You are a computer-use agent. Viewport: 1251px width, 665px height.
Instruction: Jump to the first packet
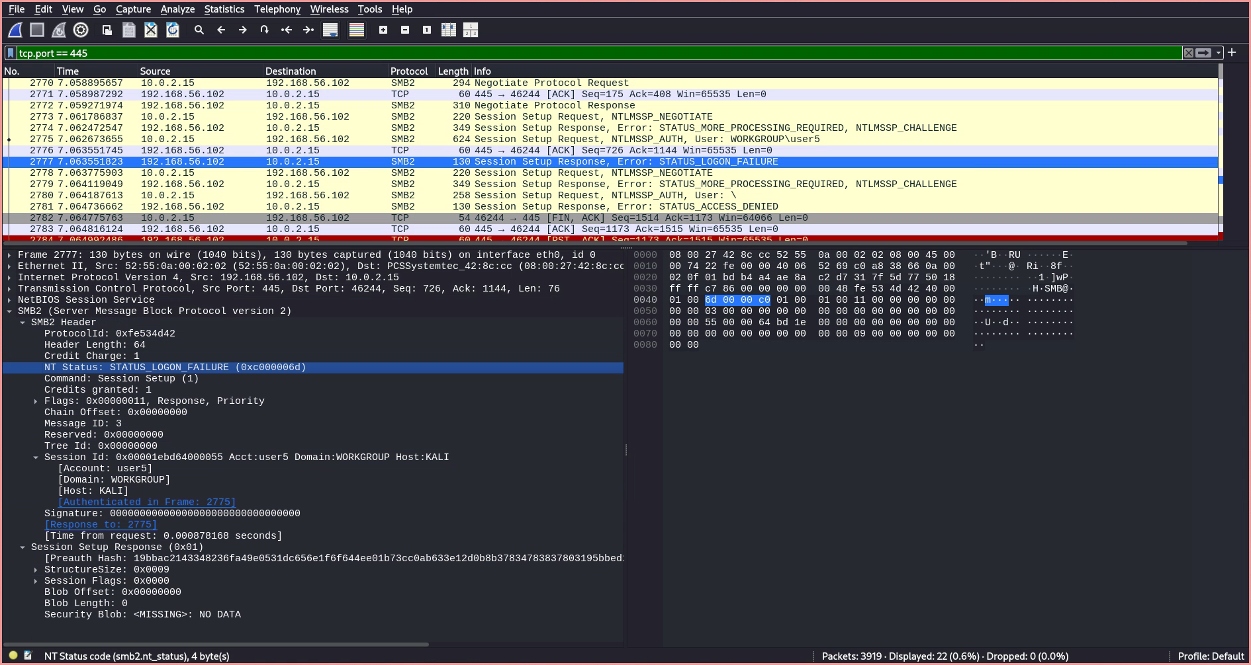point(287,30)
